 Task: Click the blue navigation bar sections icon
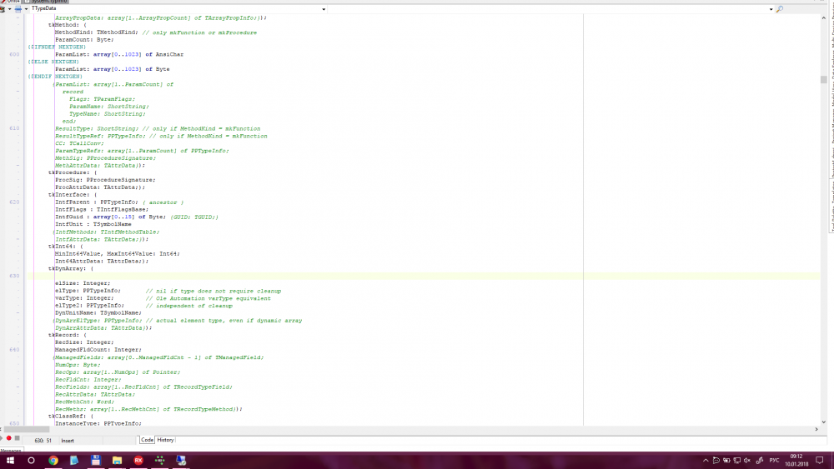(18, 8)
